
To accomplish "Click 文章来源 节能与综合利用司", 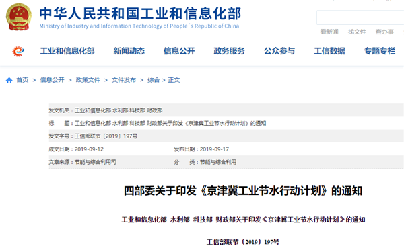I will [82, 162].
